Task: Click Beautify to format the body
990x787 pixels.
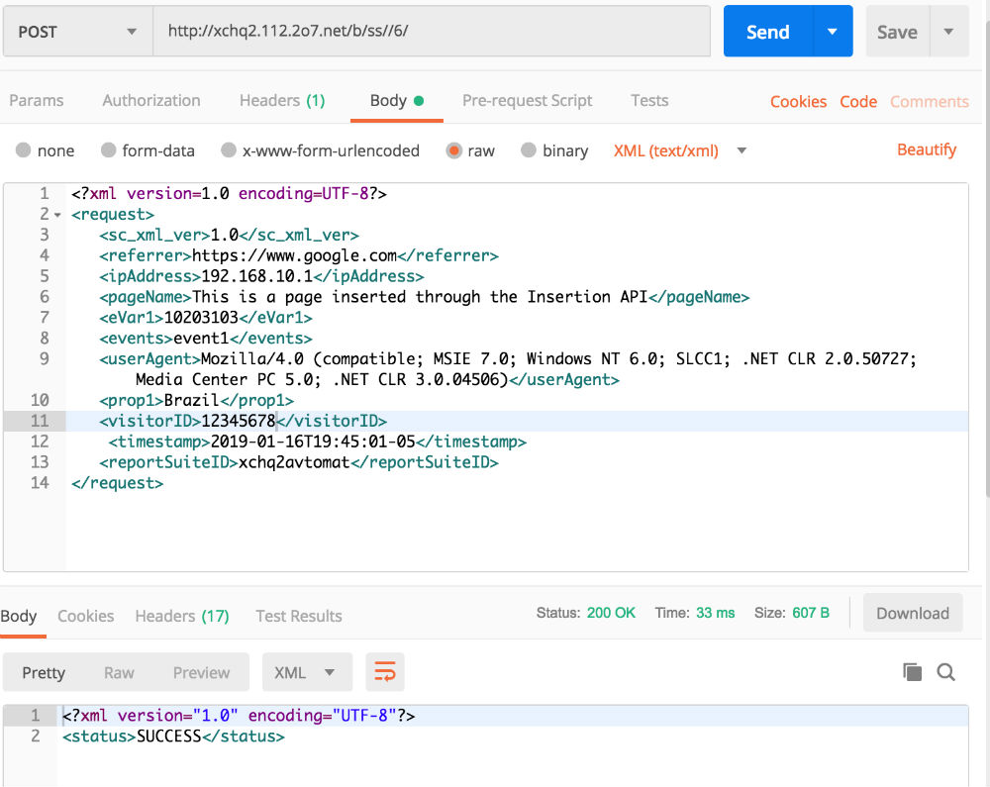Action: click(927, 149)
